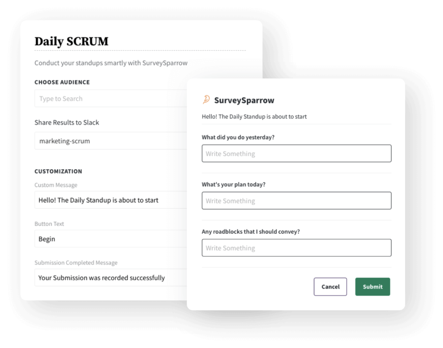Click the "What did you do yesterday?" question label
The width and height of the screenshot is (443, 348).
238,137
